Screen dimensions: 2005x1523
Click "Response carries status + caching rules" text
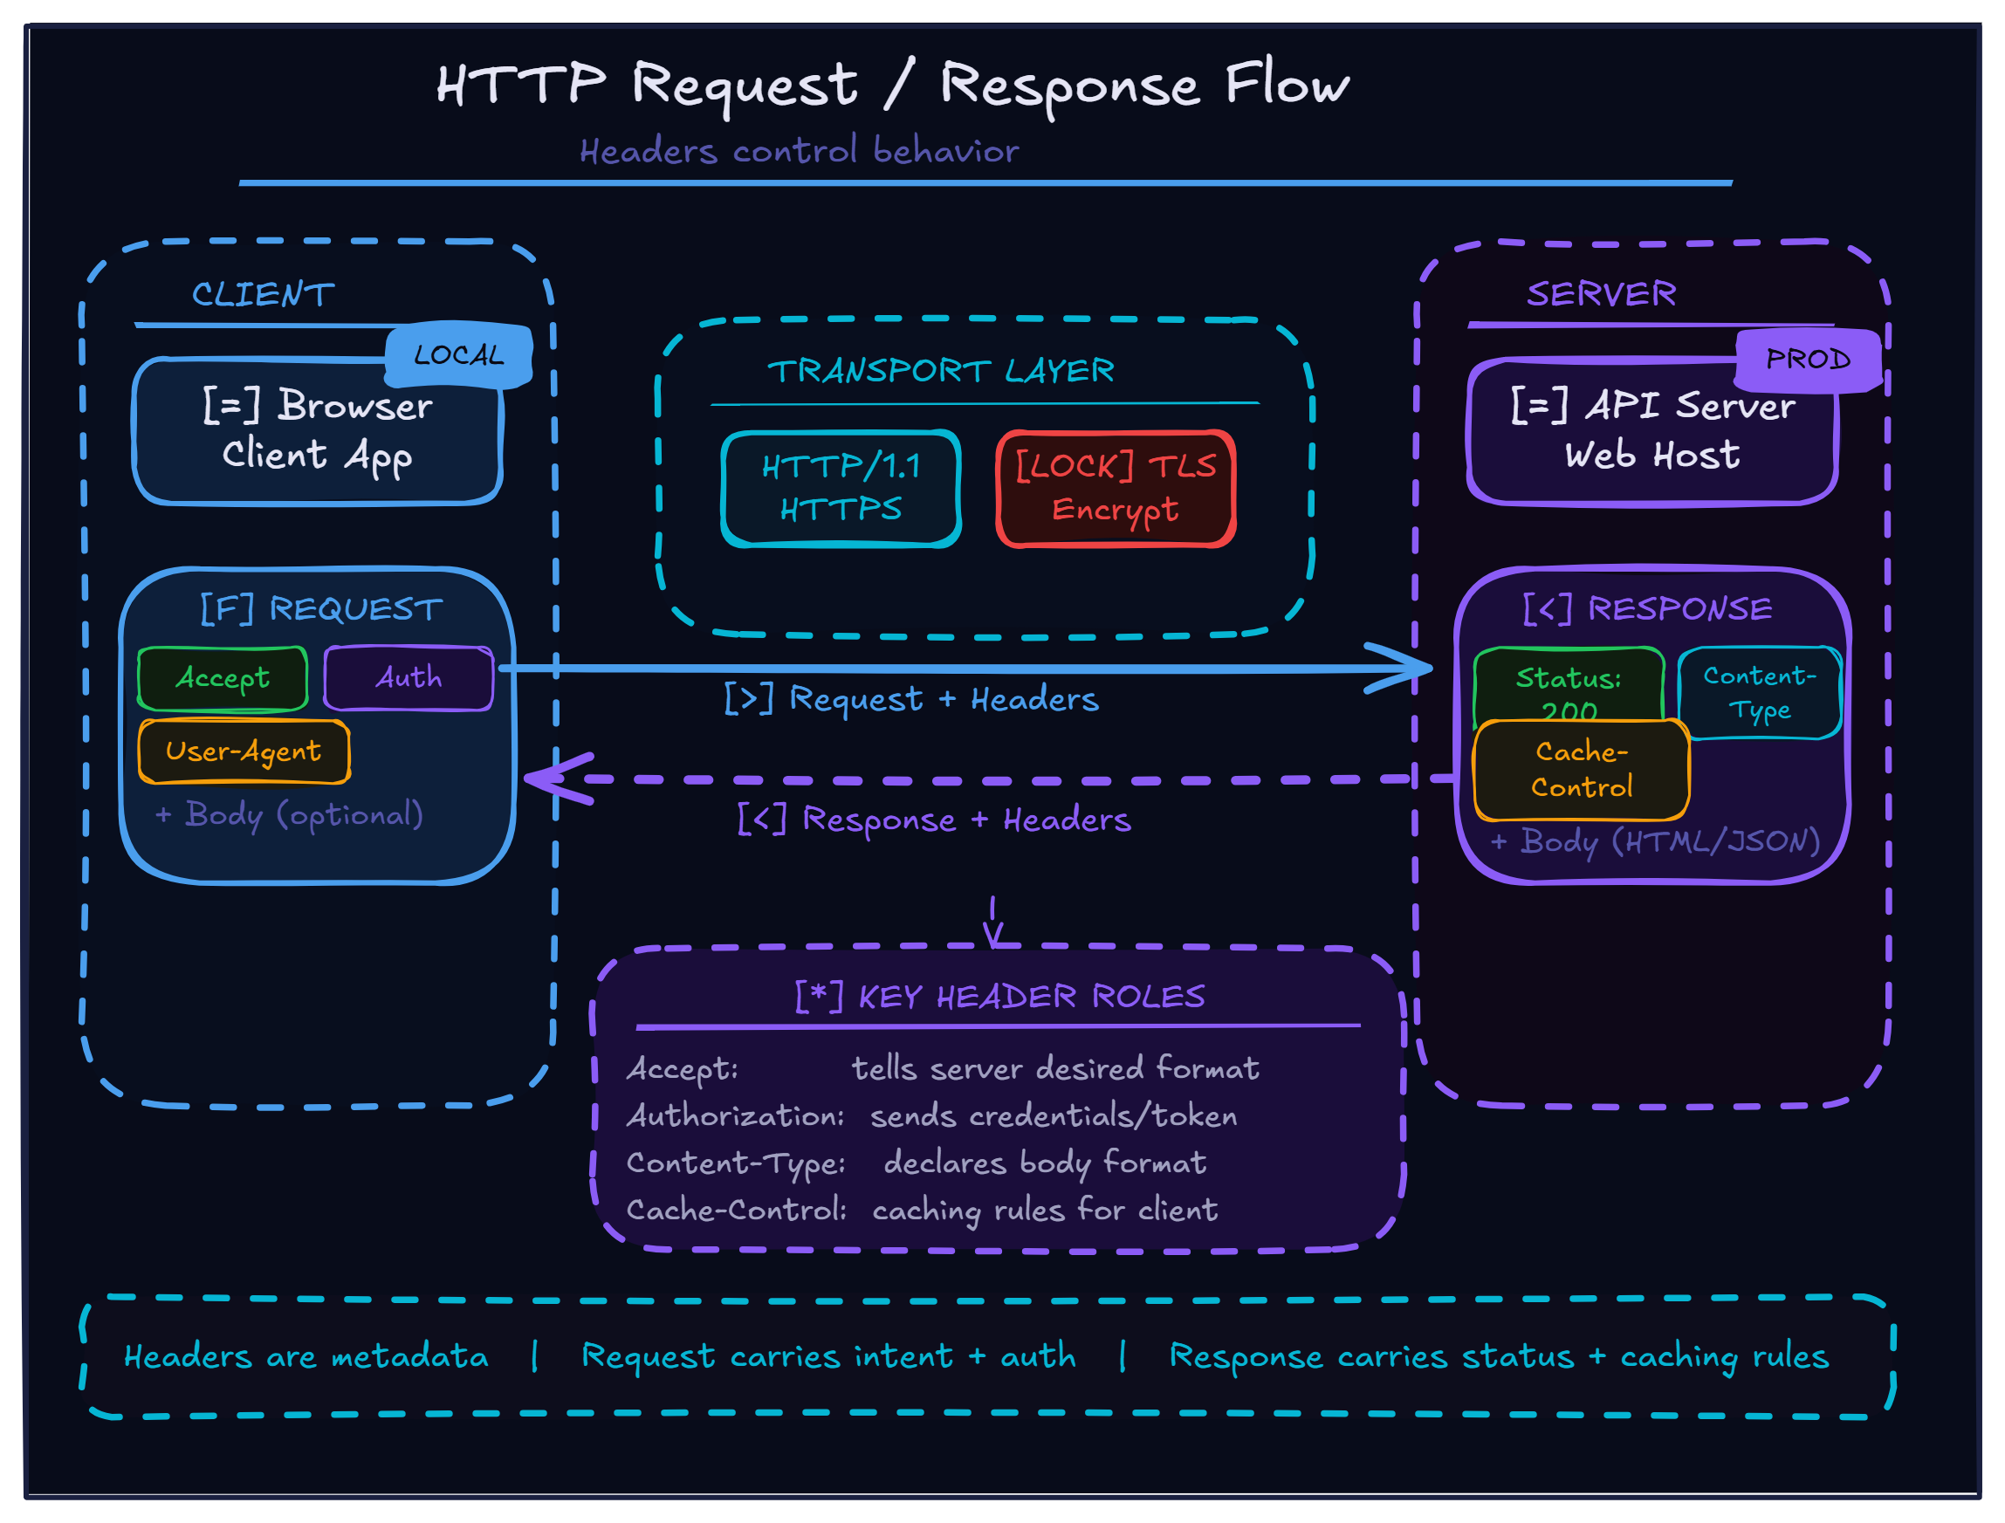point(1500,1357)
